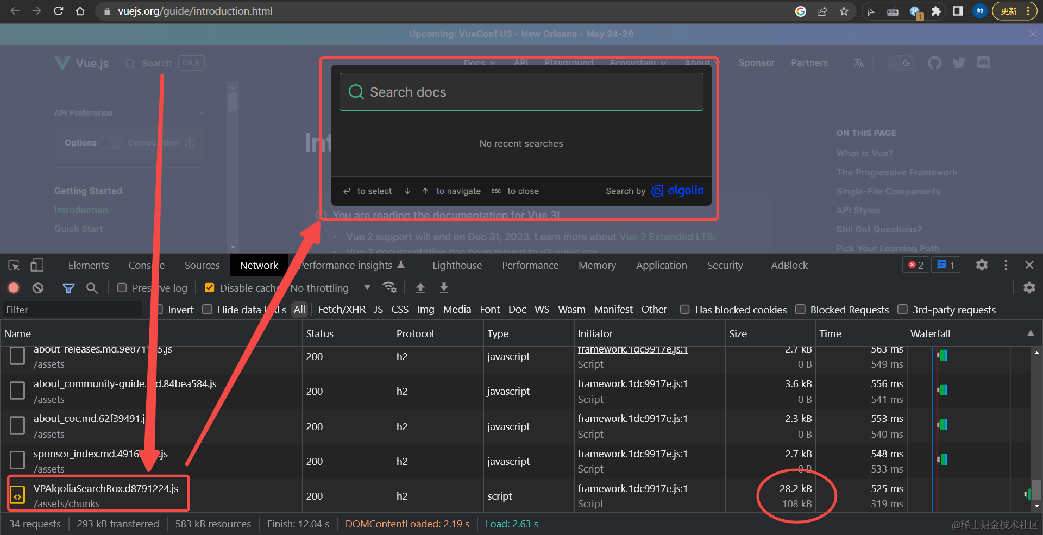This screenshot has width=1043, height=535.
Task: Click the export HAR download icon
Action: click(x=444, y=288)
